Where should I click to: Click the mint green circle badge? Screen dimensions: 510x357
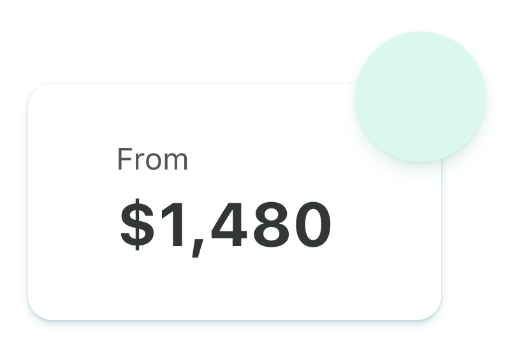click(421, 97)
